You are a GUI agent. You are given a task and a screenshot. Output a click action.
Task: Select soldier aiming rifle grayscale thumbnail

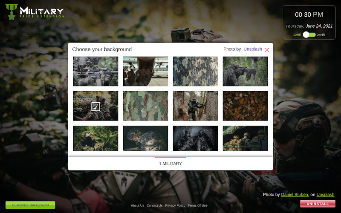[x=95, y=71]
